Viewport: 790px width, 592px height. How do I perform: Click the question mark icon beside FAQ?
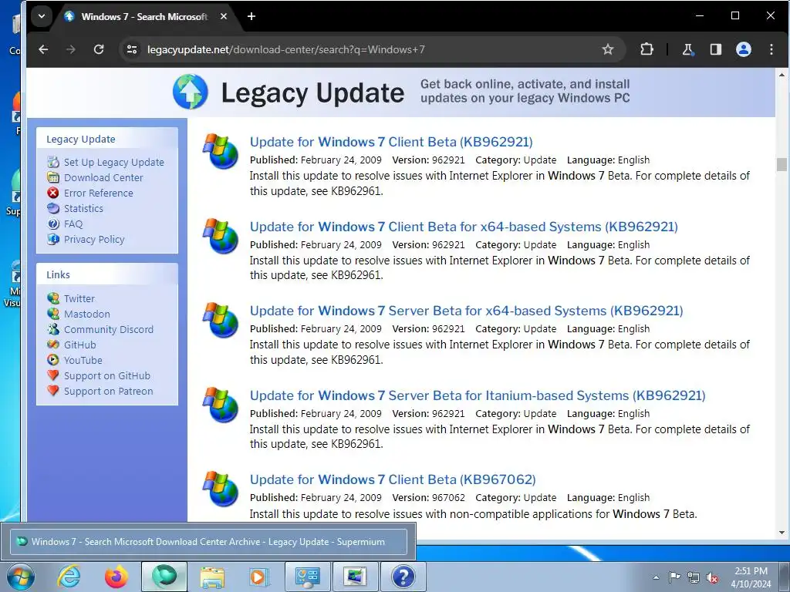tap(53, 224)
